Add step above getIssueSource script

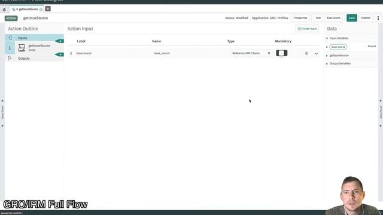tap(59, 41)
